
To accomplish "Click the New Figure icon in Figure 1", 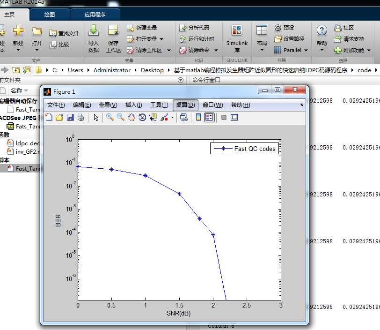I will (x=49, y=118).
